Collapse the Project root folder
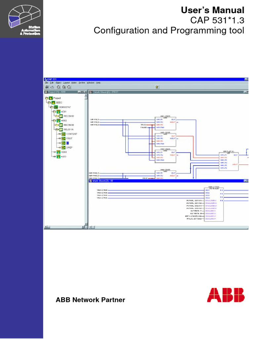Viewport: 254px width, 339px height. [47, 98]
